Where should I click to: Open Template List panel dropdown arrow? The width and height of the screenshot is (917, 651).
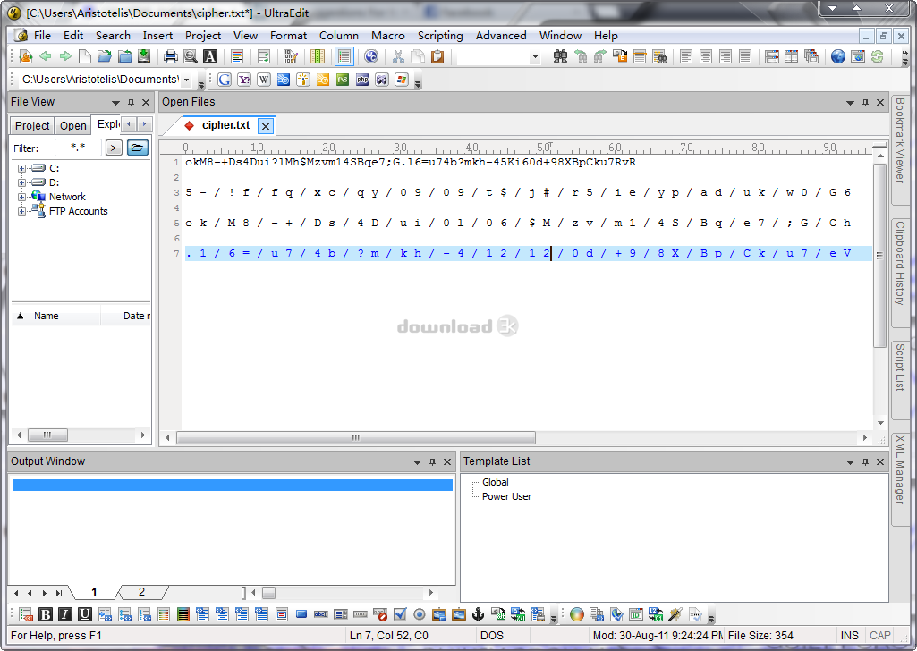[x=850, y=461]
